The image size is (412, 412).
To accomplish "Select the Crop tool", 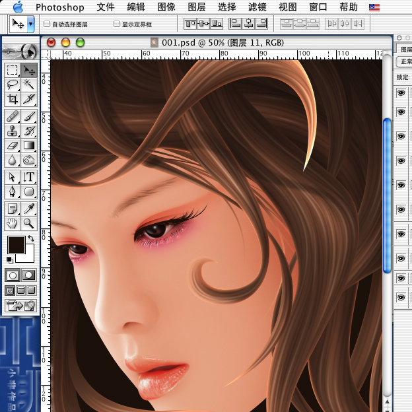I will (x=12, y=99).
